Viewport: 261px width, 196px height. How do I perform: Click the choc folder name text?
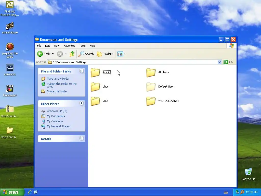106,87
